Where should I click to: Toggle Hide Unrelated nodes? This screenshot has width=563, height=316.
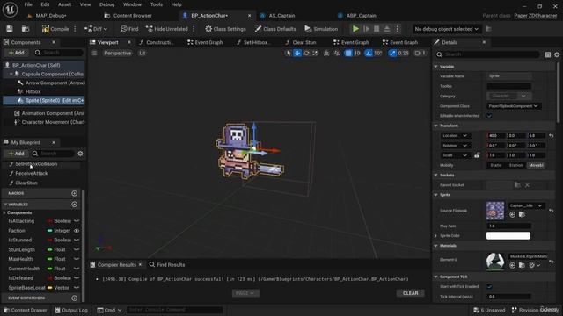(167, 29)
